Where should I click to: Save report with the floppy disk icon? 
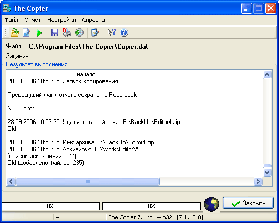click(x=55, y=32)
